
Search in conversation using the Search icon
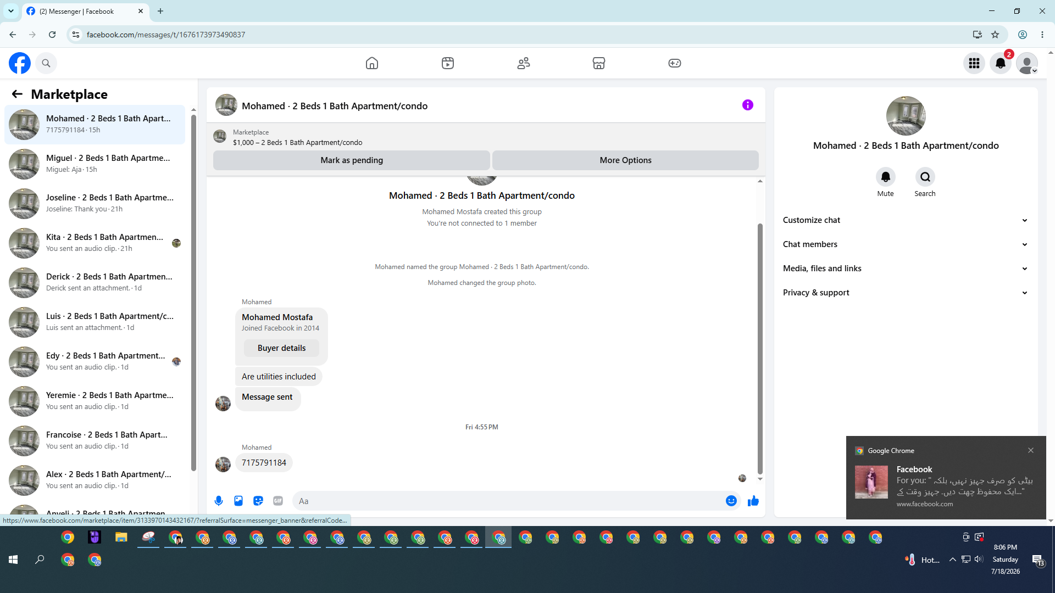point(925,177)
